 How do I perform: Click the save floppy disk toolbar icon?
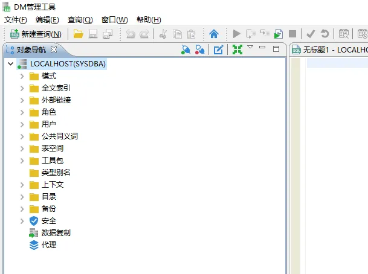point(93,34)
